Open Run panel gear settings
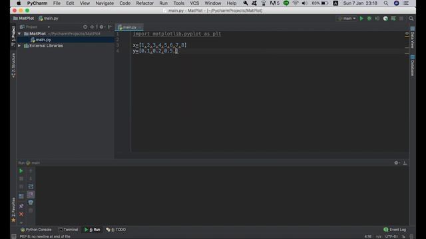This screenshot has width=426, height=239. point(397,163)
